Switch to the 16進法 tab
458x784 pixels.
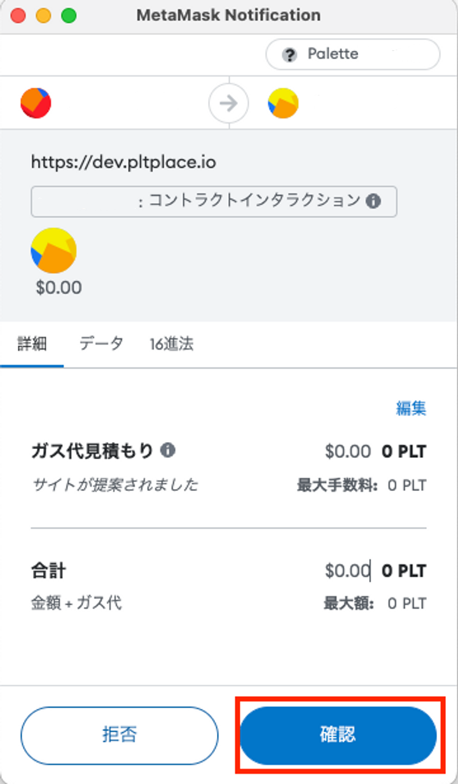(x=172, y=344)
